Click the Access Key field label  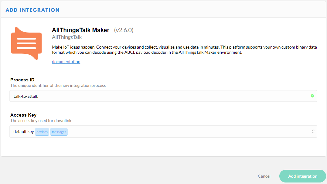23,115
